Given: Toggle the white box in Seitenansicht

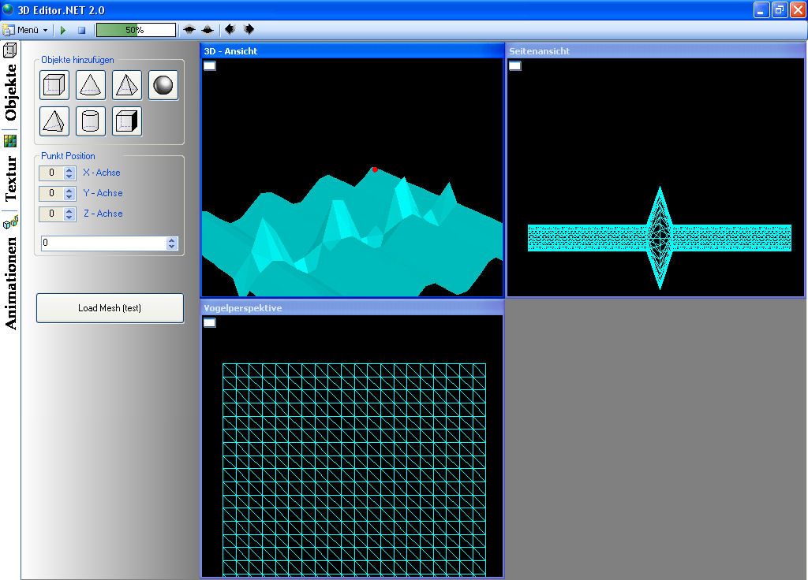Looking at the screenshot, I should click(514, 66).
